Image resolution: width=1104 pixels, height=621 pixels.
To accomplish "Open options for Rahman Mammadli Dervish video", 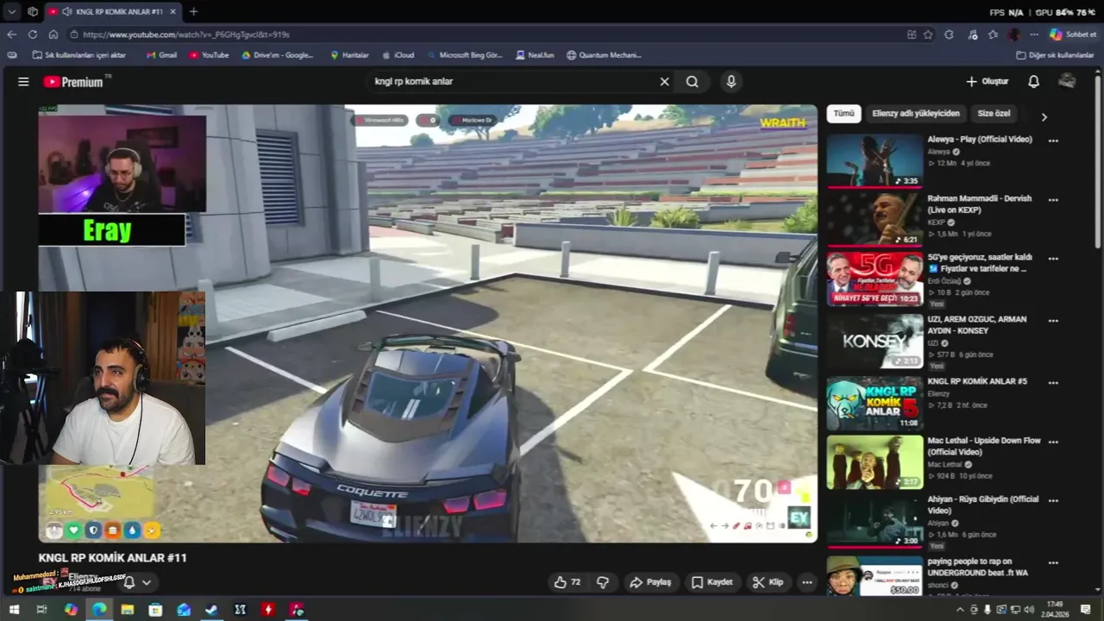I will coord(1053,199).
